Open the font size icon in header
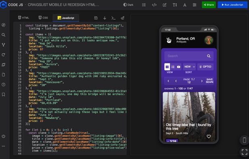Screen dimensions: 249x159 pyautogui.click(x=175, y=5)
